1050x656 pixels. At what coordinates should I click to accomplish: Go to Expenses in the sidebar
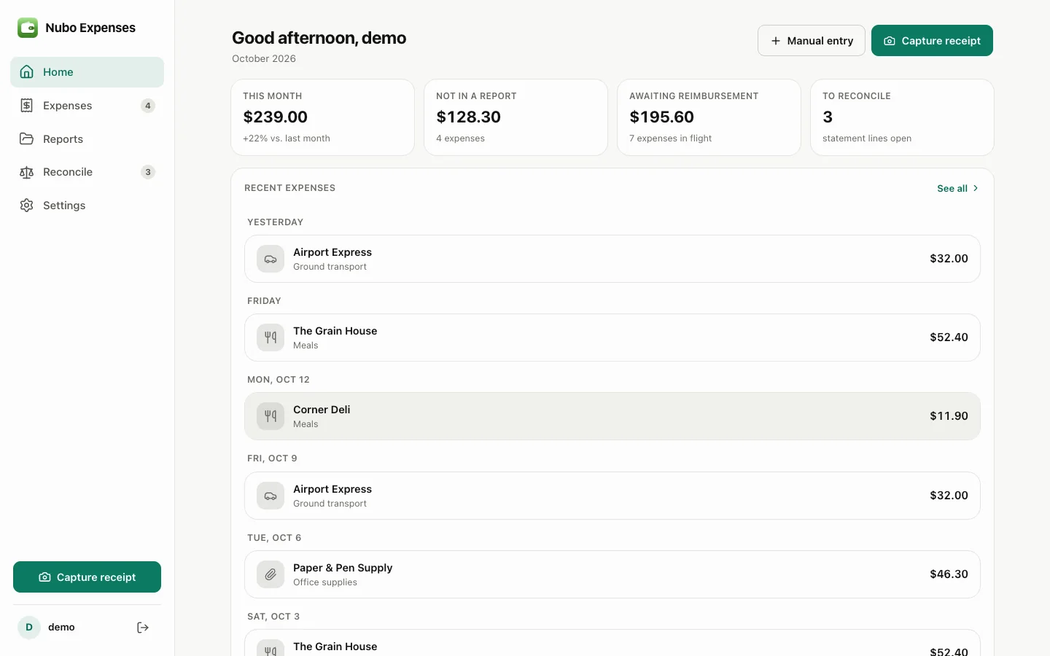pyautogui.click(x=87, y=106)
